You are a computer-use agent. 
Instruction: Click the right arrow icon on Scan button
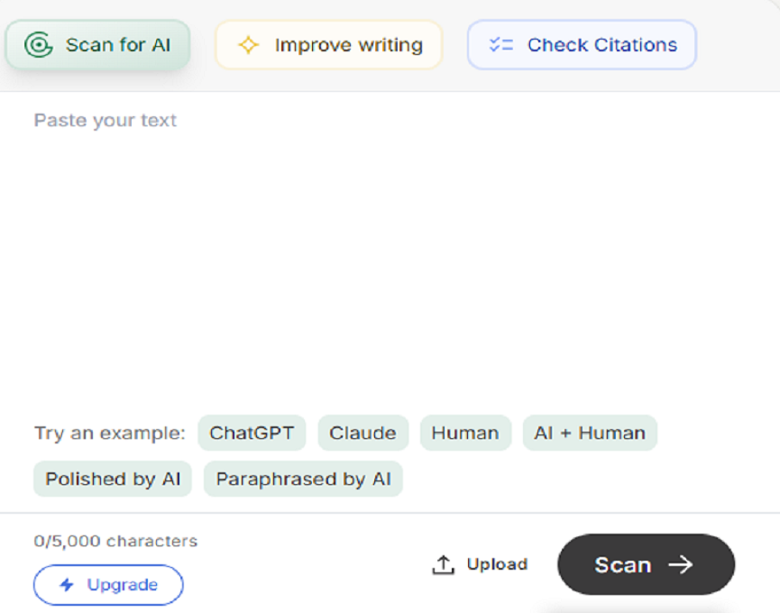tap(680, 564)
